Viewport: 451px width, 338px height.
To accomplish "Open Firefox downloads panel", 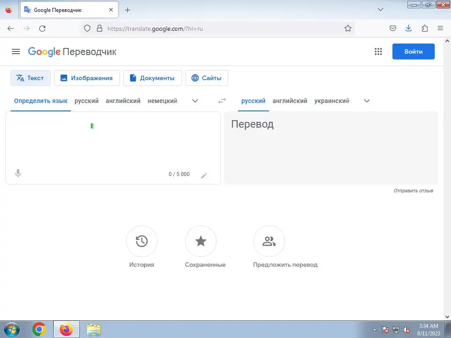I will pos(408,28).
